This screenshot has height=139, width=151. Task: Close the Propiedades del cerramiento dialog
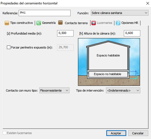147,3
